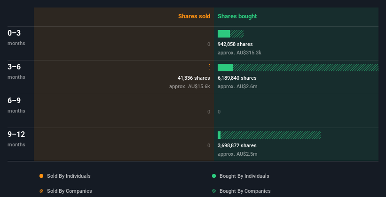Click the orange striped sold bar in 3–6 months
386x197 pixels.
point(209,68)
